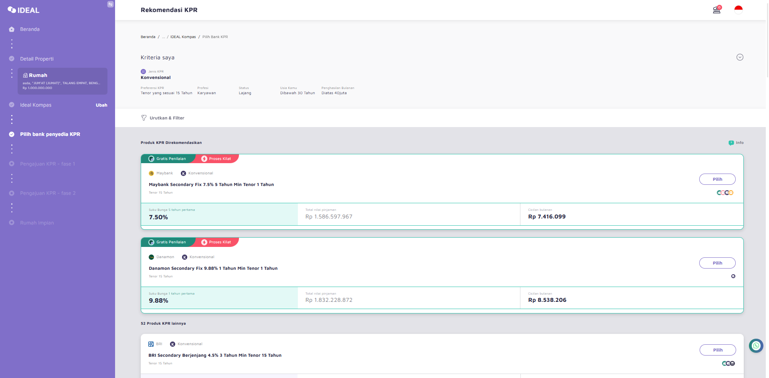Click the sidebar collapse toggle icon
Viewport: 769px width, 378px height.
point(110,4)
